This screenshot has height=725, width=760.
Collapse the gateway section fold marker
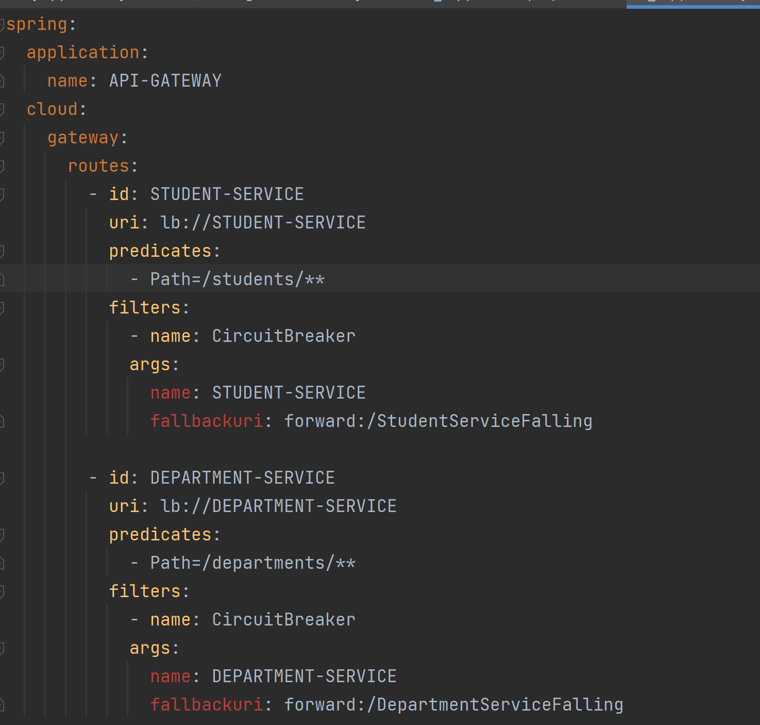[x=2, y=138]
